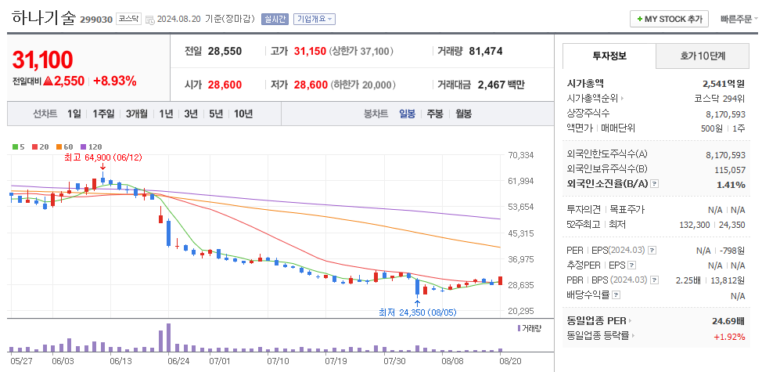Select the 1주일 line chart range

tap(103, 114)
